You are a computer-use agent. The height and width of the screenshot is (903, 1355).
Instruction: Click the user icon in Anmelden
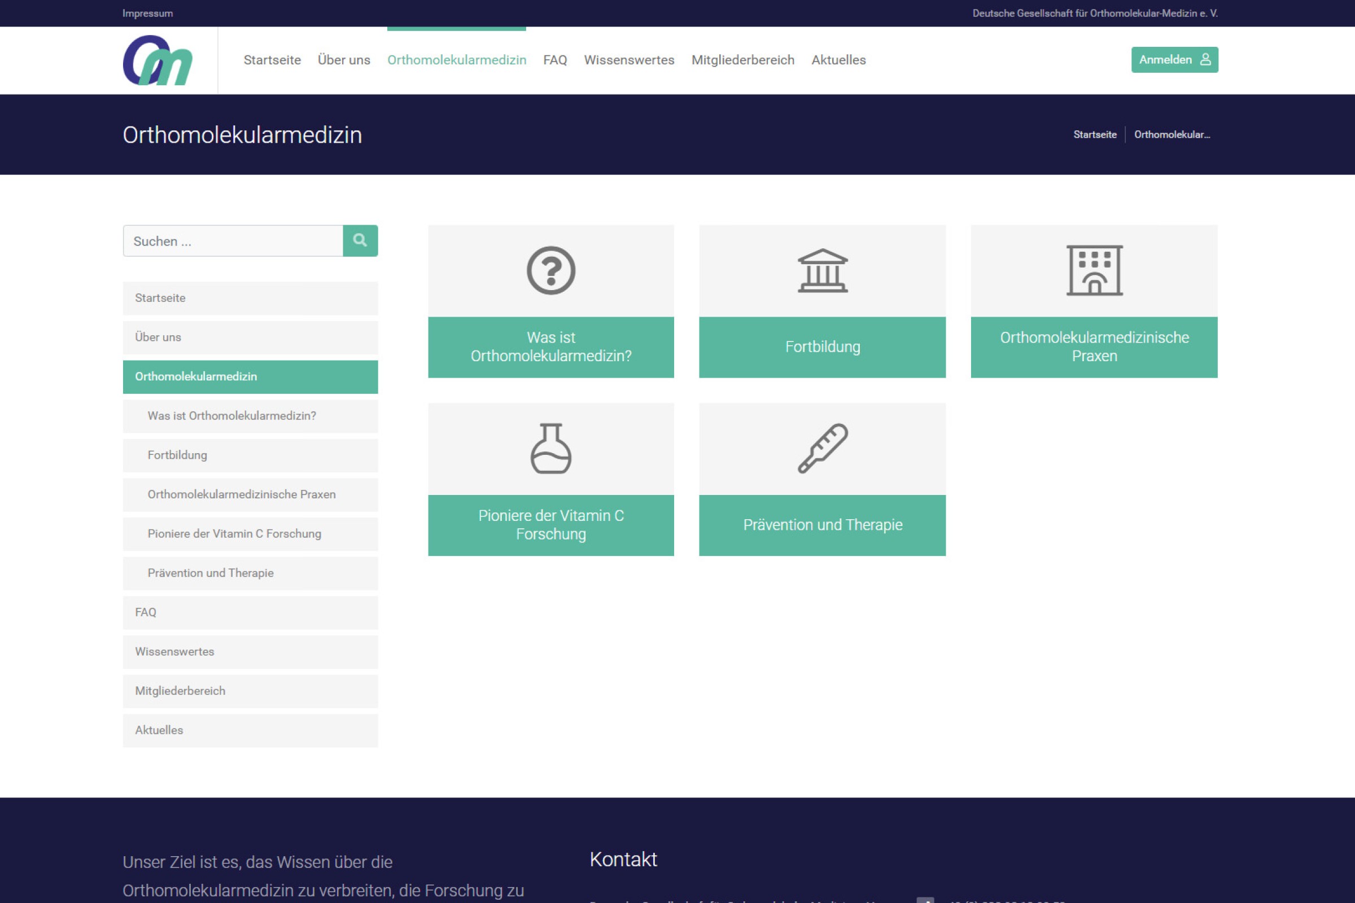(1205, 60)
